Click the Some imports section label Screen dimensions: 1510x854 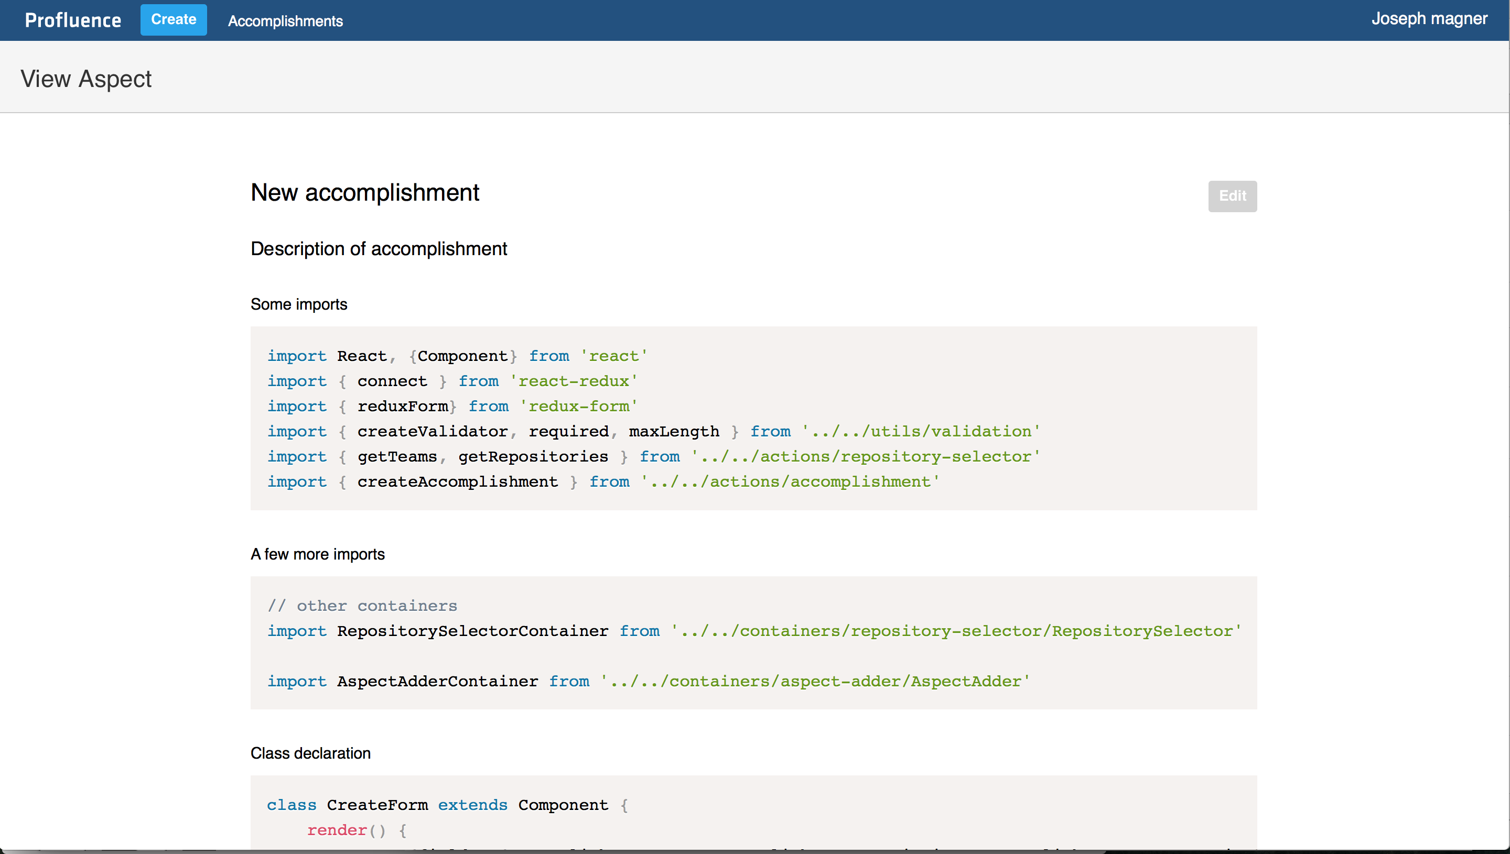pyautogui.click(x=299, y=304)
